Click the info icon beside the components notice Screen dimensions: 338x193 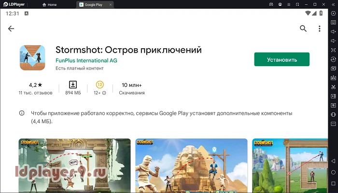coord(22,113)
